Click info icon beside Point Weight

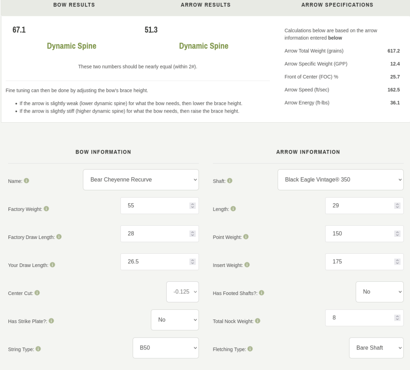(x=246, y=237)
